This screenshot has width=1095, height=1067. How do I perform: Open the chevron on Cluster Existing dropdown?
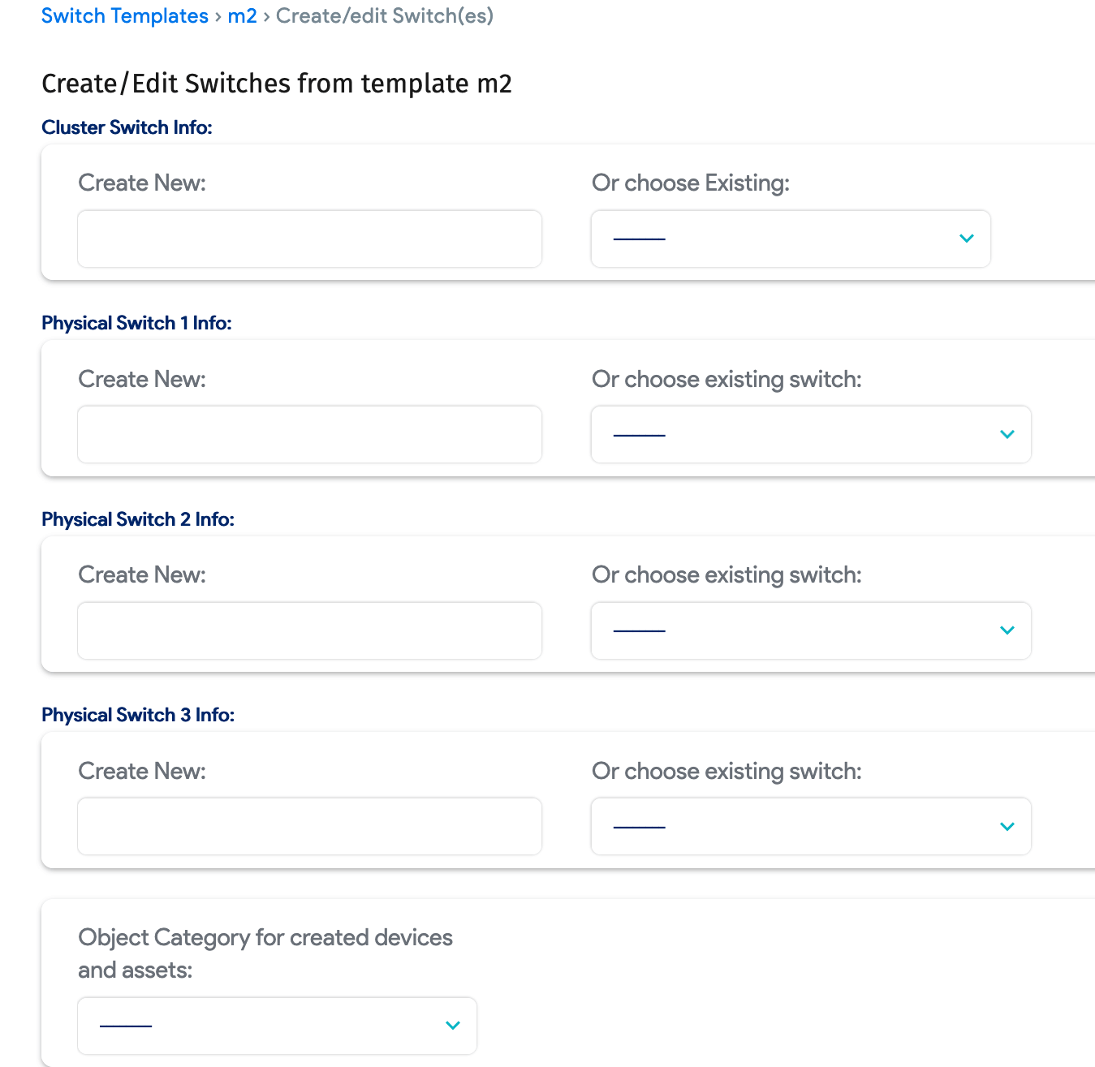[966, 239]
